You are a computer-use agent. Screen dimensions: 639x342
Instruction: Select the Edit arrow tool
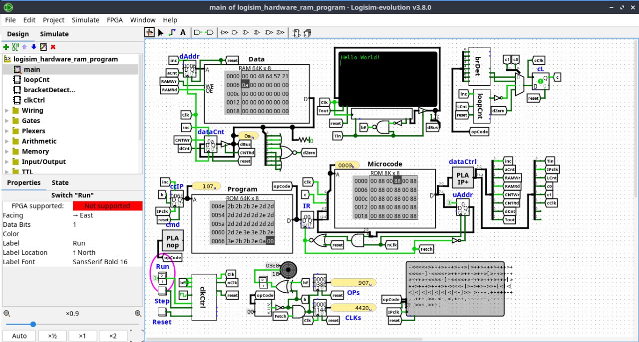pyautogui.click(x=161, y=32)
